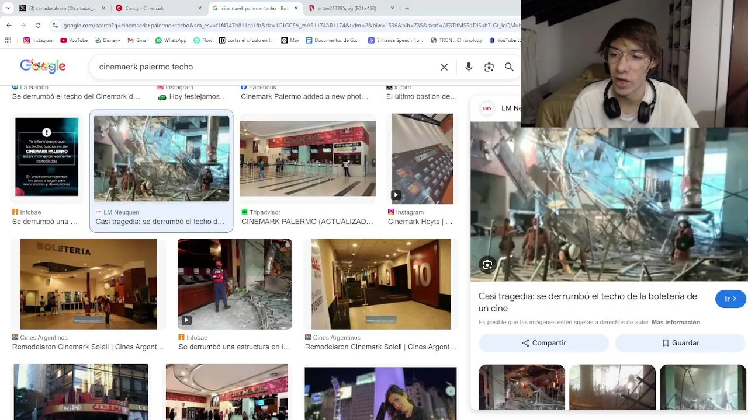Click the Guardar button
The height and width of the screenshot is (420, 748).
680,343
